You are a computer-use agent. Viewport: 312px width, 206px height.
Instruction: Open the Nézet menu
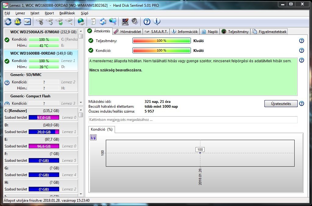click(x=35, y=13)
